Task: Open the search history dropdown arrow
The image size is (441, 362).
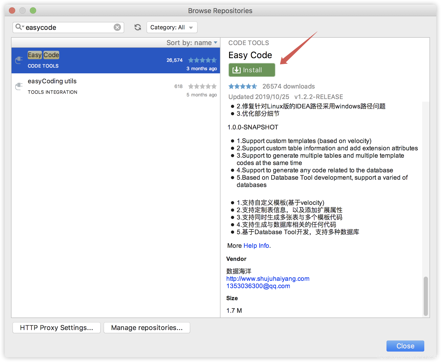Action: (x=23, y=27)
